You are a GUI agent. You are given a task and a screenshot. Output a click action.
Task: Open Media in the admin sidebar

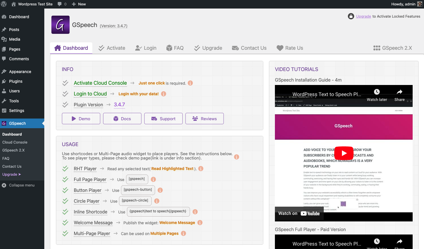coord(22,39)
